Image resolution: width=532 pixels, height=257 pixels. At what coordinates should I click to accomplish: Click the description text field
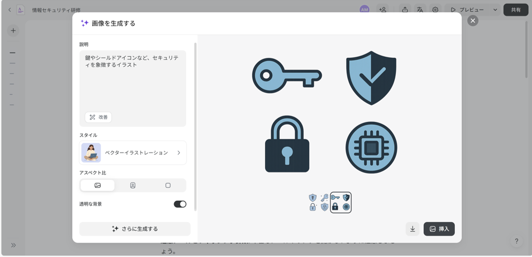pyautogui.click(x=133, y=88)
